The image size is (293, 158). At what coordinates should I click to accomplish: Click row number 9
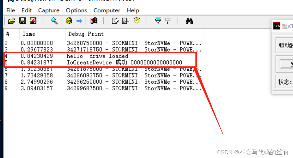(x=6, y=88)
